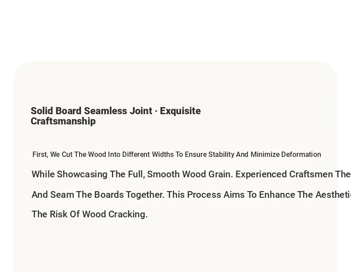This screenshot has height=272, width=351.
Task: Click the word "Enhance" in the third line
Action: (277, 195)
